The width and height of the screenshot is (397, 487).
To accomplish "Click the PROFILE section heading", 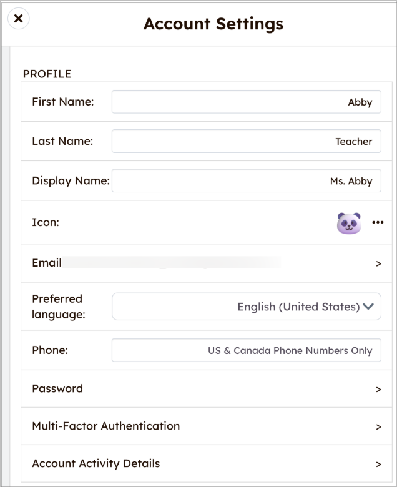I will [47, 74].
